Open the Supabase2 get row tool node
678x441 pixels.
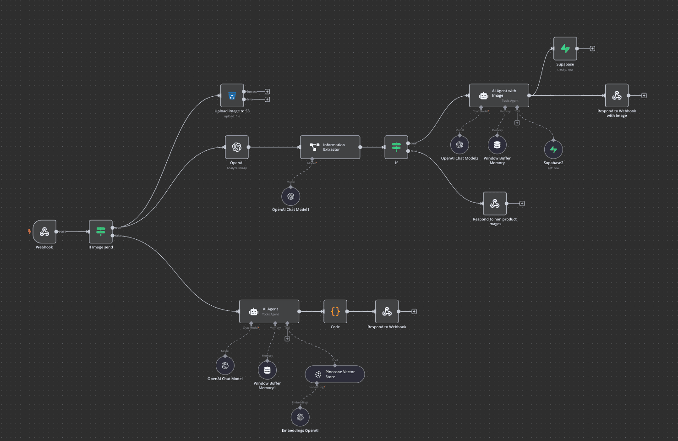pyautogui.click(x=553, y=149)
